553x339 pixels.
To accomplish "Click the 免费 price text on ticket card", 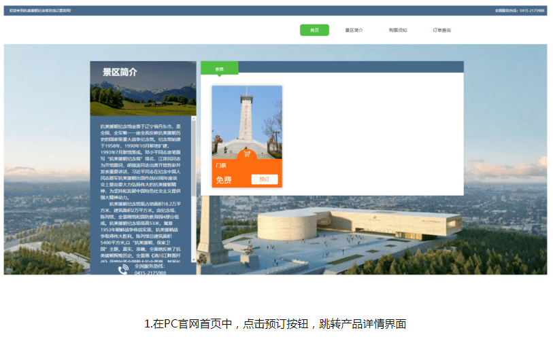I will [x=224, y=180].
